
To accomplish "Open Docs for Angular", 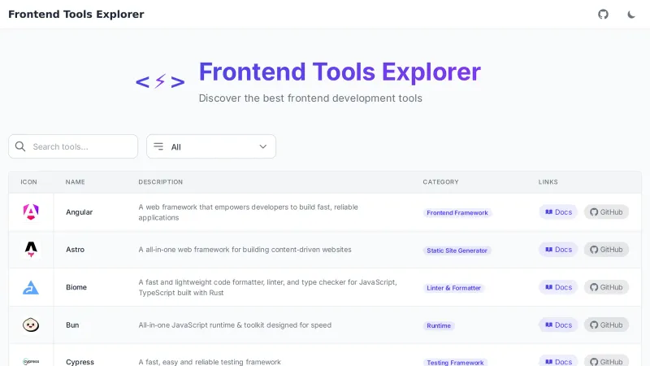I will point(558,212).
